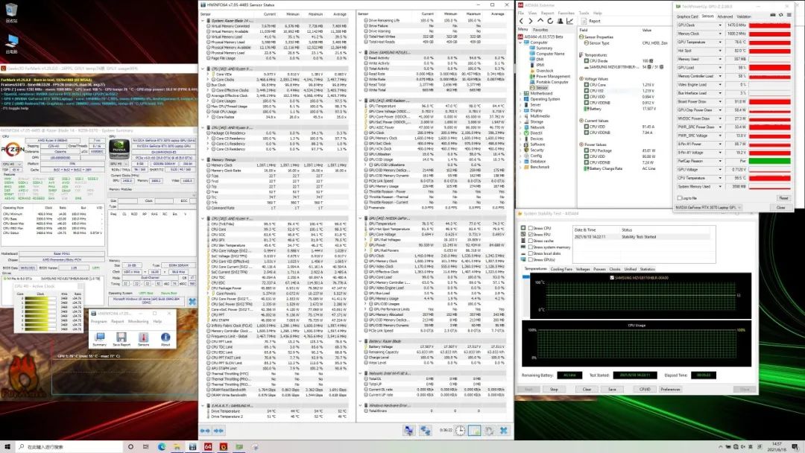Select the Cooling Fans tab

[x=561, y=269]
